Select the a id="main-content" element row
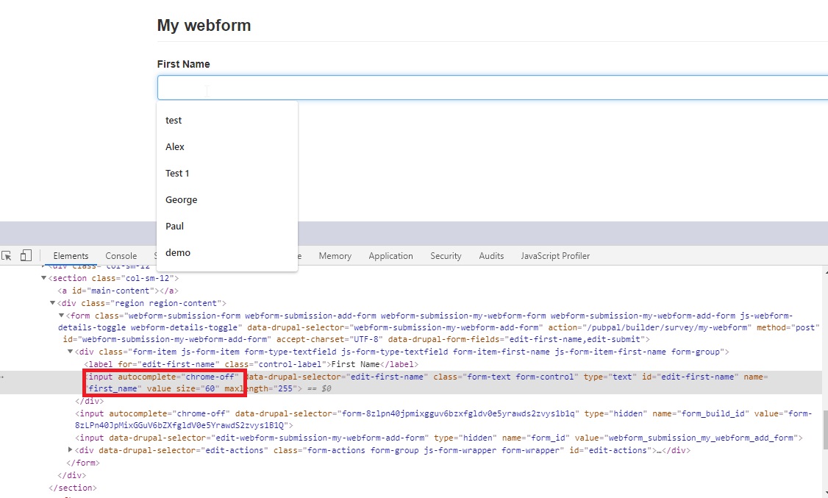This screenshot has height=498, width=828. coord(118,291)
